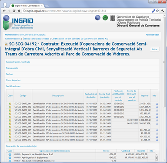167x163 pixels.
Task: Click the page vertical scrollbar
Action: 164,62
